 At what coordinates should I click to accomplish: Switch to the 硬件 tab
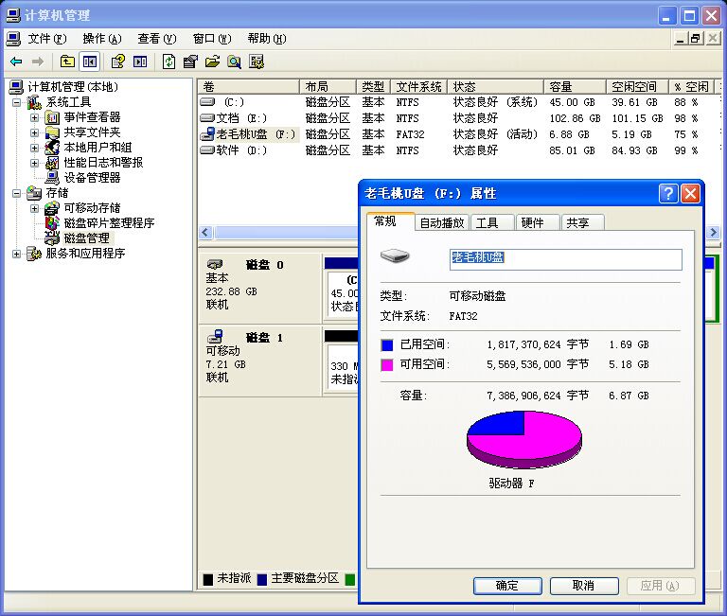(x=533, y=222)
